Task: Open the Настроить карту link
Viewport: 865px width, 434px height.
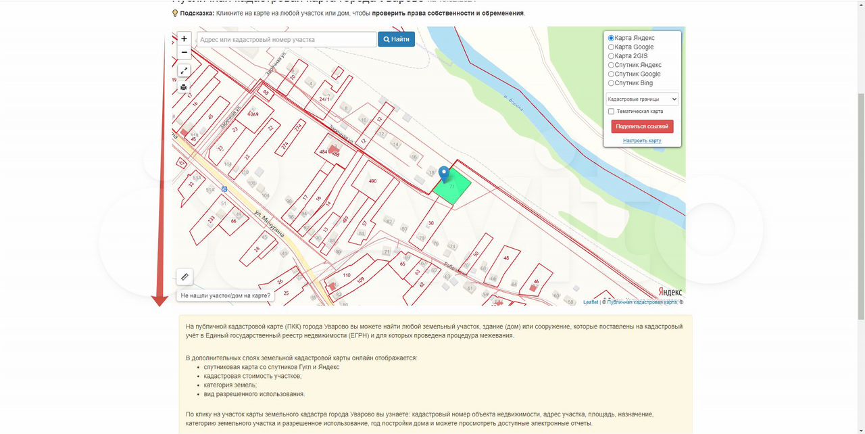Action: point(642,141)
